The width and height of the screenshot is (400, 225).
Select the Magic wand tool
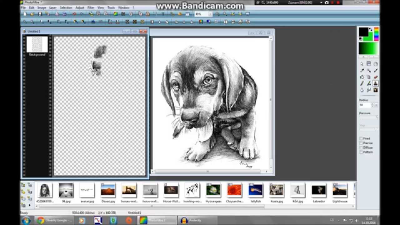coord(369,70)
